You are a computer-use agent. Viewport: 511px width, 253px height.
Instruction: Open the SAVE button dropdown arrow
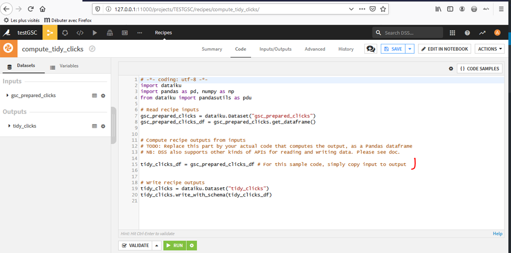click(410, 49)
